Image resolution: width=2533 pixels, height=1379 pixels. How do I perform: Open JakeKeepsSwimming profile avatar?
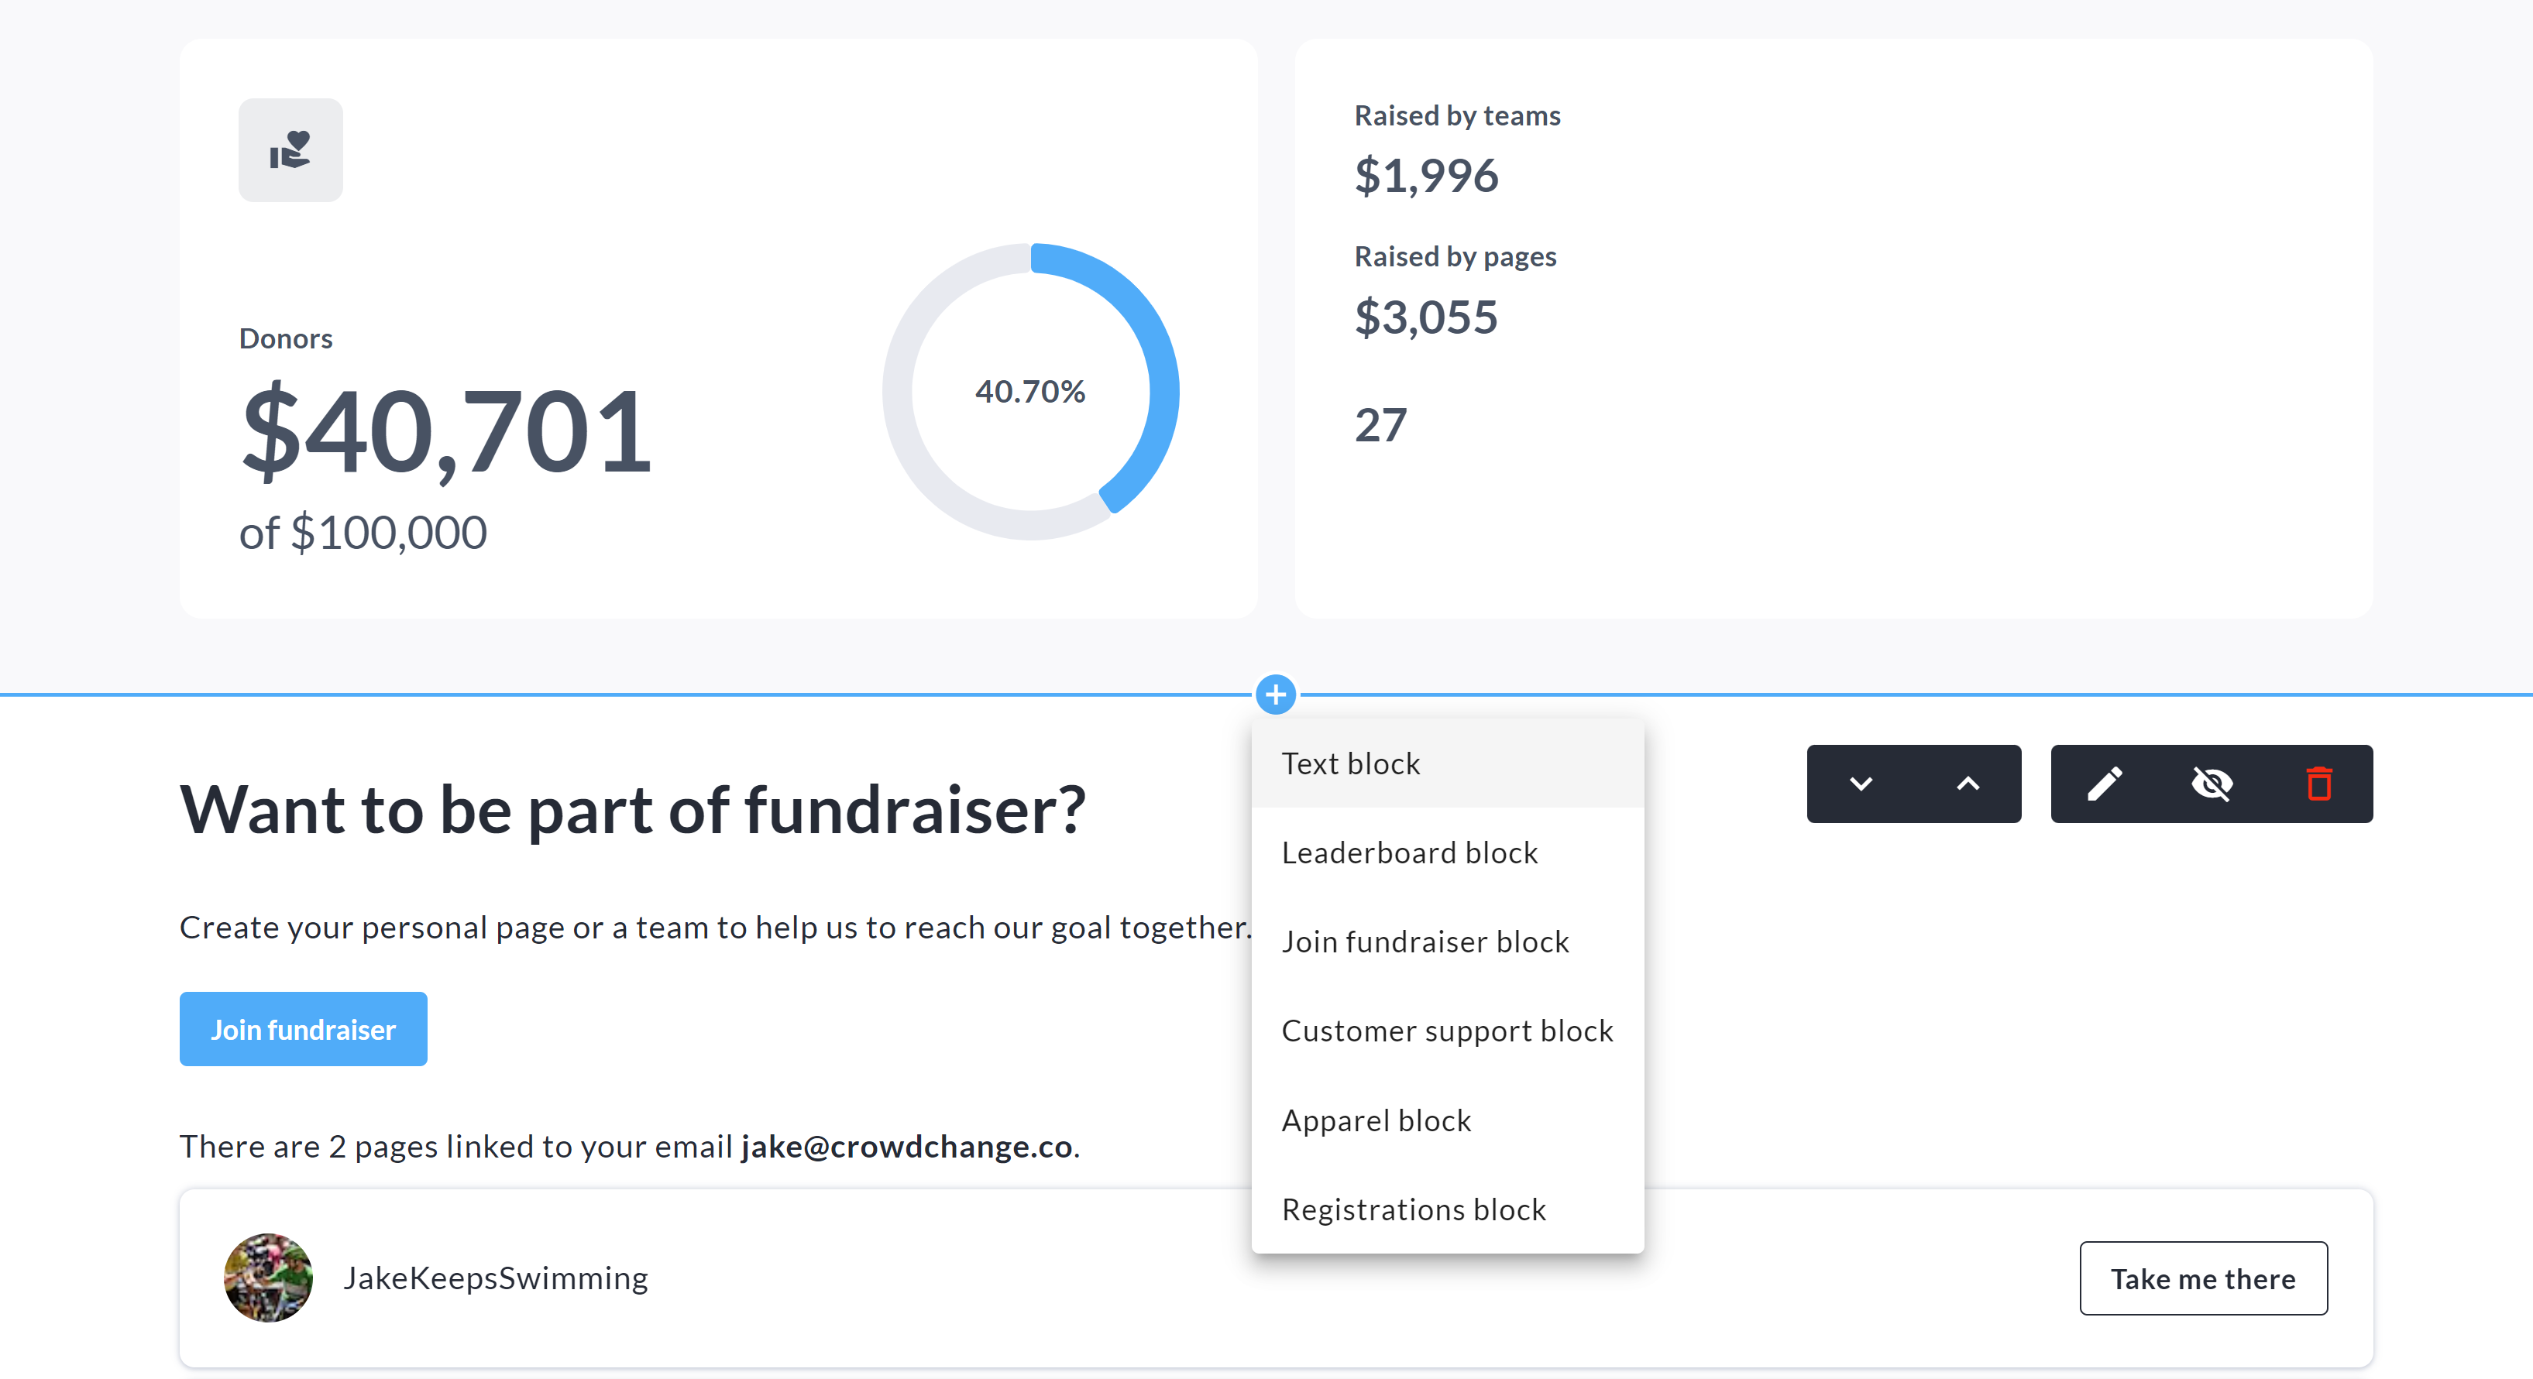(x=269, y=1278)
